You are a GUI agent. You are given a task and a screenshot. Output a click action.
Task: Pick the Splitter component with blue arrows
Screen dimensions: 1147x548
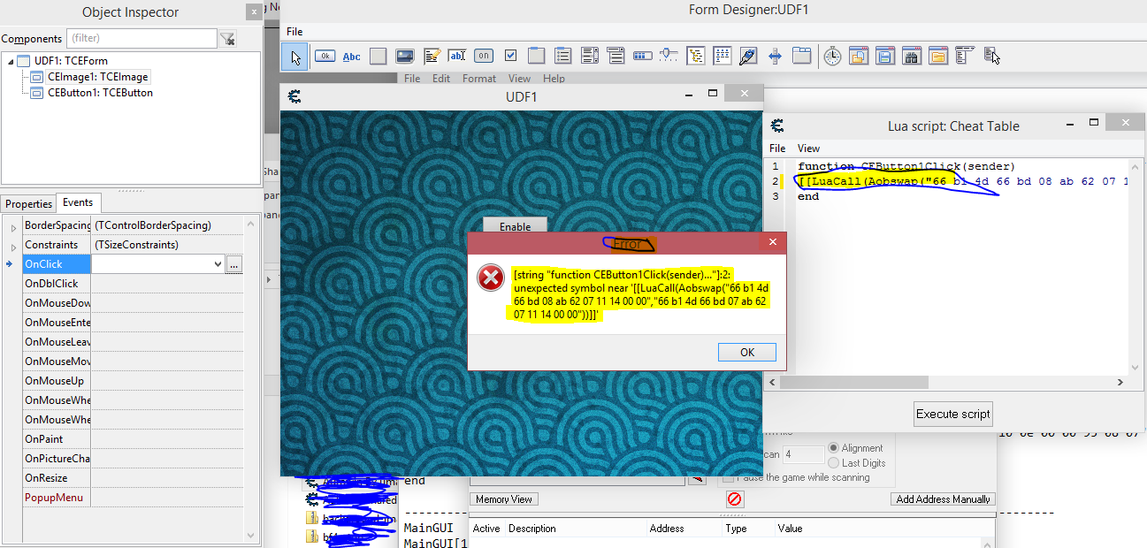coord(775,57)
